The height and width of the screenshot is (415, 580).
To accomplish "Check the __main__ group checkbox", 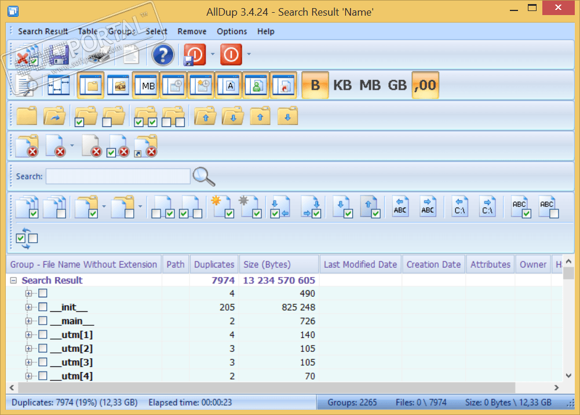I will click(42, 321).
